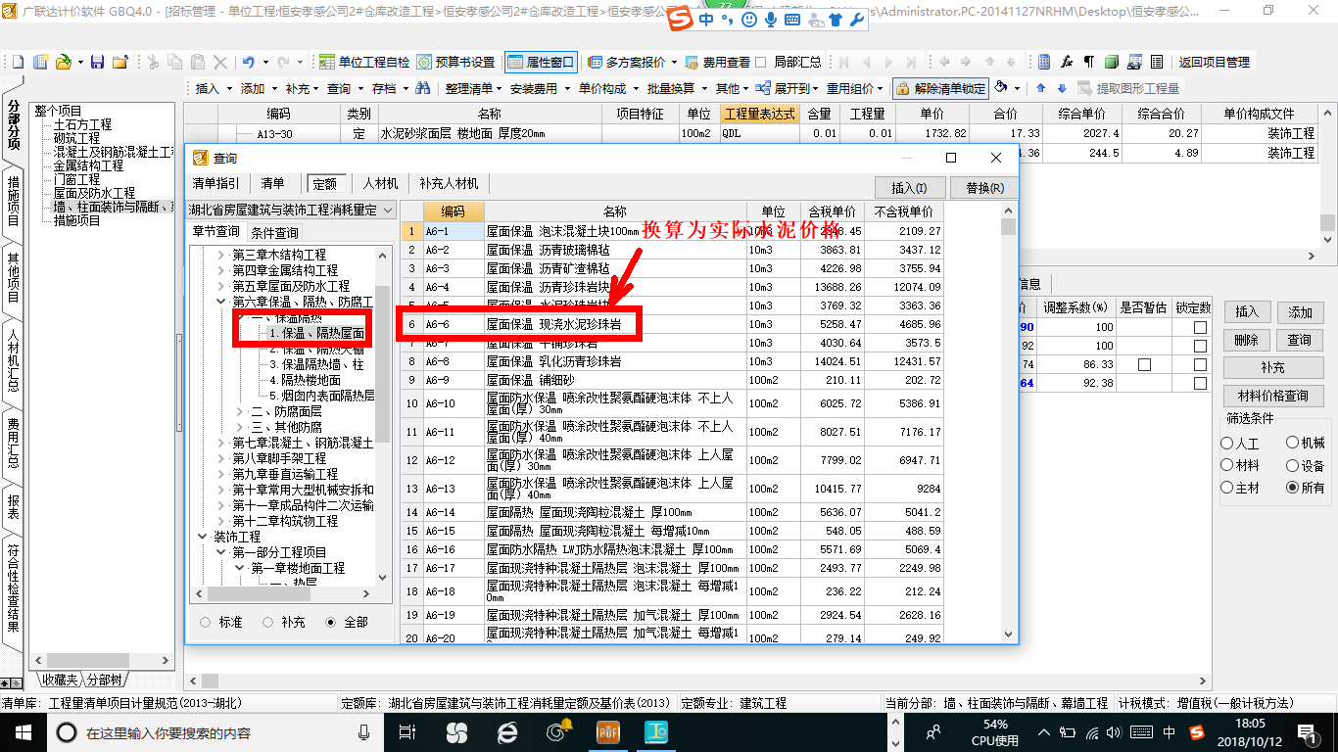Viewport: 1338px width, 752px height.
Task: Click the New file icon
Action: click(17, 62)
